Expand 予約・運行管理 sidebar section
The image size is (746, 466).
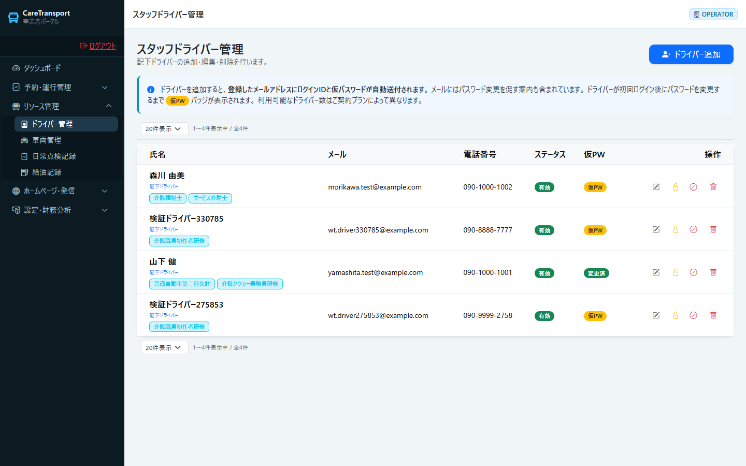62,87
